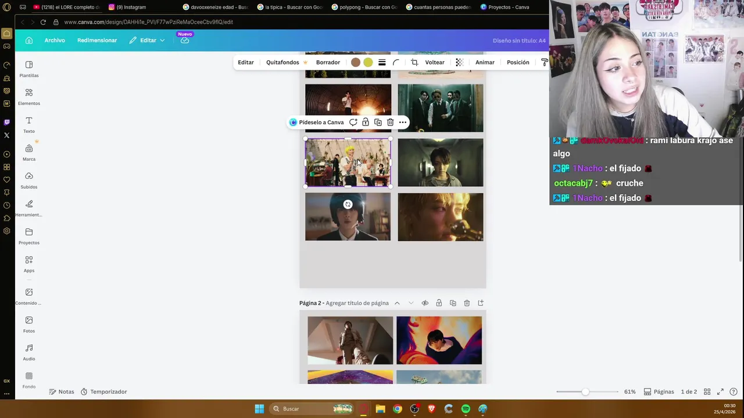The height and width of the screenshot is (418, 744).
Task: Open the help question mark
Action: tap(734, 392)
